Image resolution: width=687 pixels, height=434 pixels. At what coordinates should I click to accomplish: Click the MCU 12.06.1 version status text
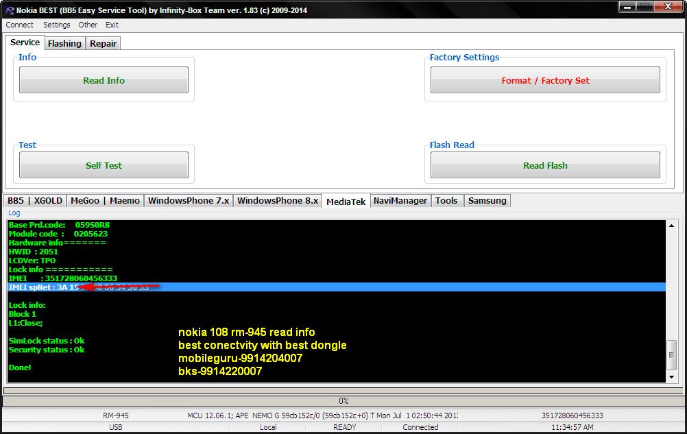[x=322, y=415]
